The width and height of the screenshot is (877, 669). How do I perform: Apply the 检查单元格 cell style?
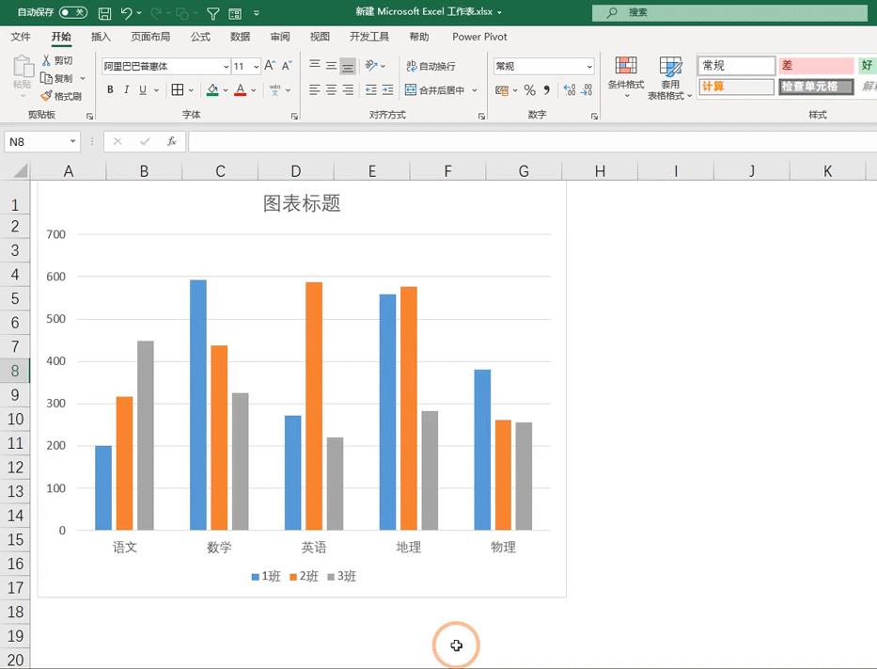(x=816, y=87)
